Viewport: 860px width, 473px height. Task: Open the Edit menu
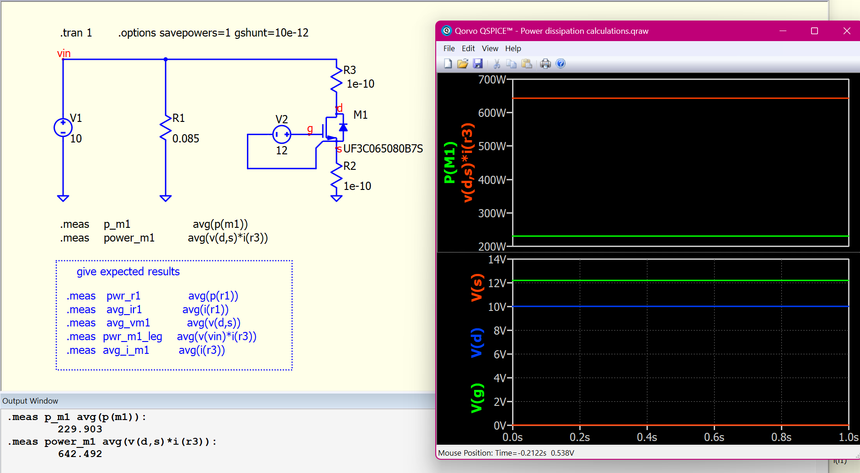(468, 48)
